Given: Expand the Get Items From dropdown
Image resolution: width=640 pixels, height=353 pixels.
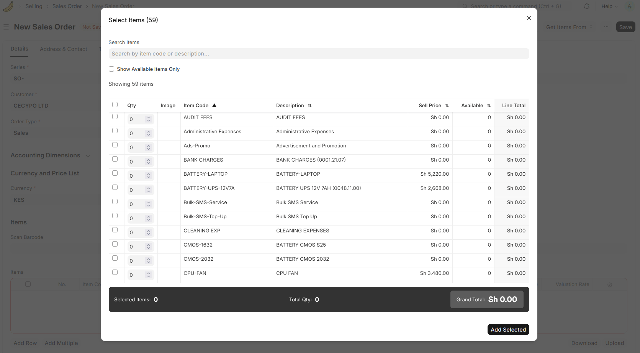Looking at the screenshot, I should pos(569,27).
